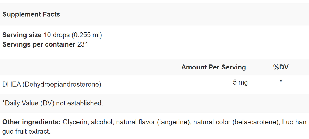
Task: Select the word Dehydroepiandrosterone in parentheses
Action: (62, 84)
